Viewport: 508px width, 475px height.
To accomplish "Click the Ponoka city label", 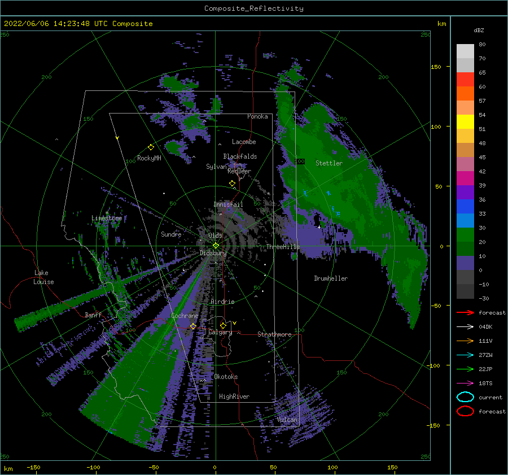I will click(257, 116).
